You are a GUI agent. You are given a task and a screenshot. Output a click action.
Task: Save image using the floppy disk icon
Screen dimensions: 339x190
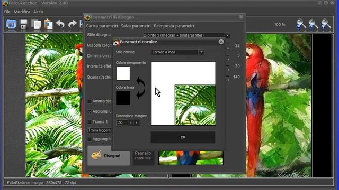coord(24,24)
